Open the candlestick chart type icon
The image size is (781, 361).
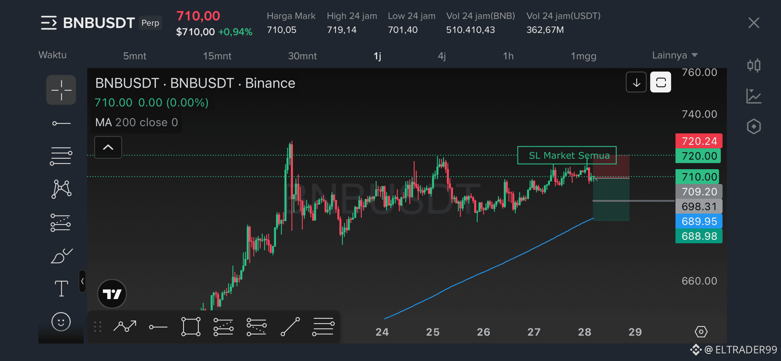tap(754, 65)
